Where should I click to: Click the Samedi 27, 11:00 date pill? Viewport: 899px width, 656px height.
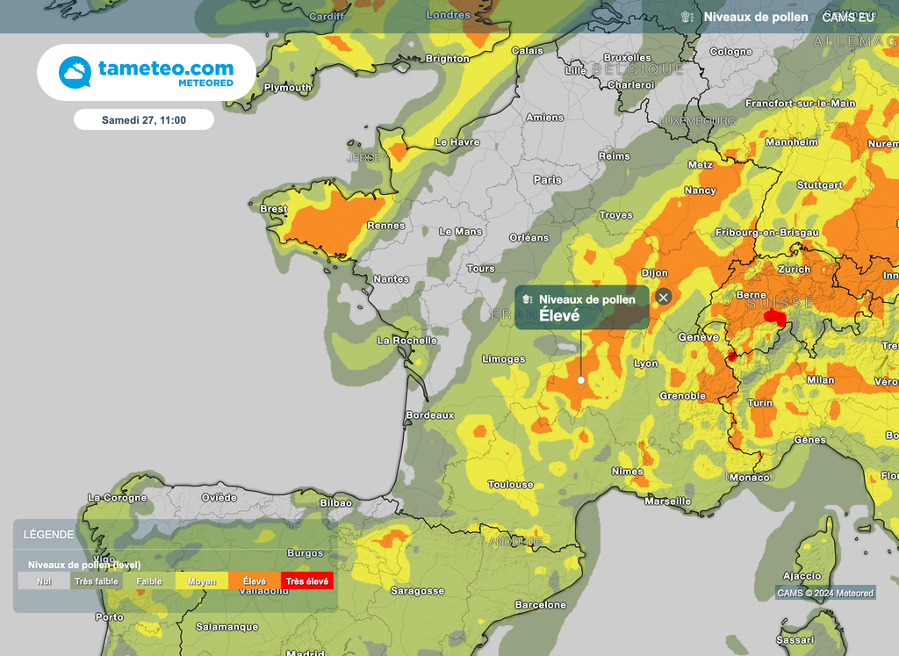point(144,119)
